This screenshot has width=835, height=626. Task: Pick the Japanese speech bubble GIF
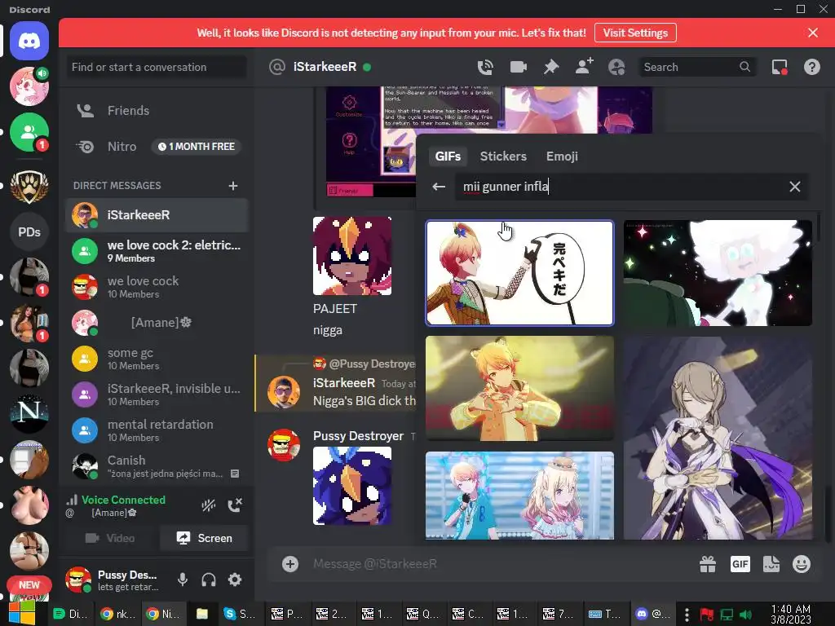(519, 272)
